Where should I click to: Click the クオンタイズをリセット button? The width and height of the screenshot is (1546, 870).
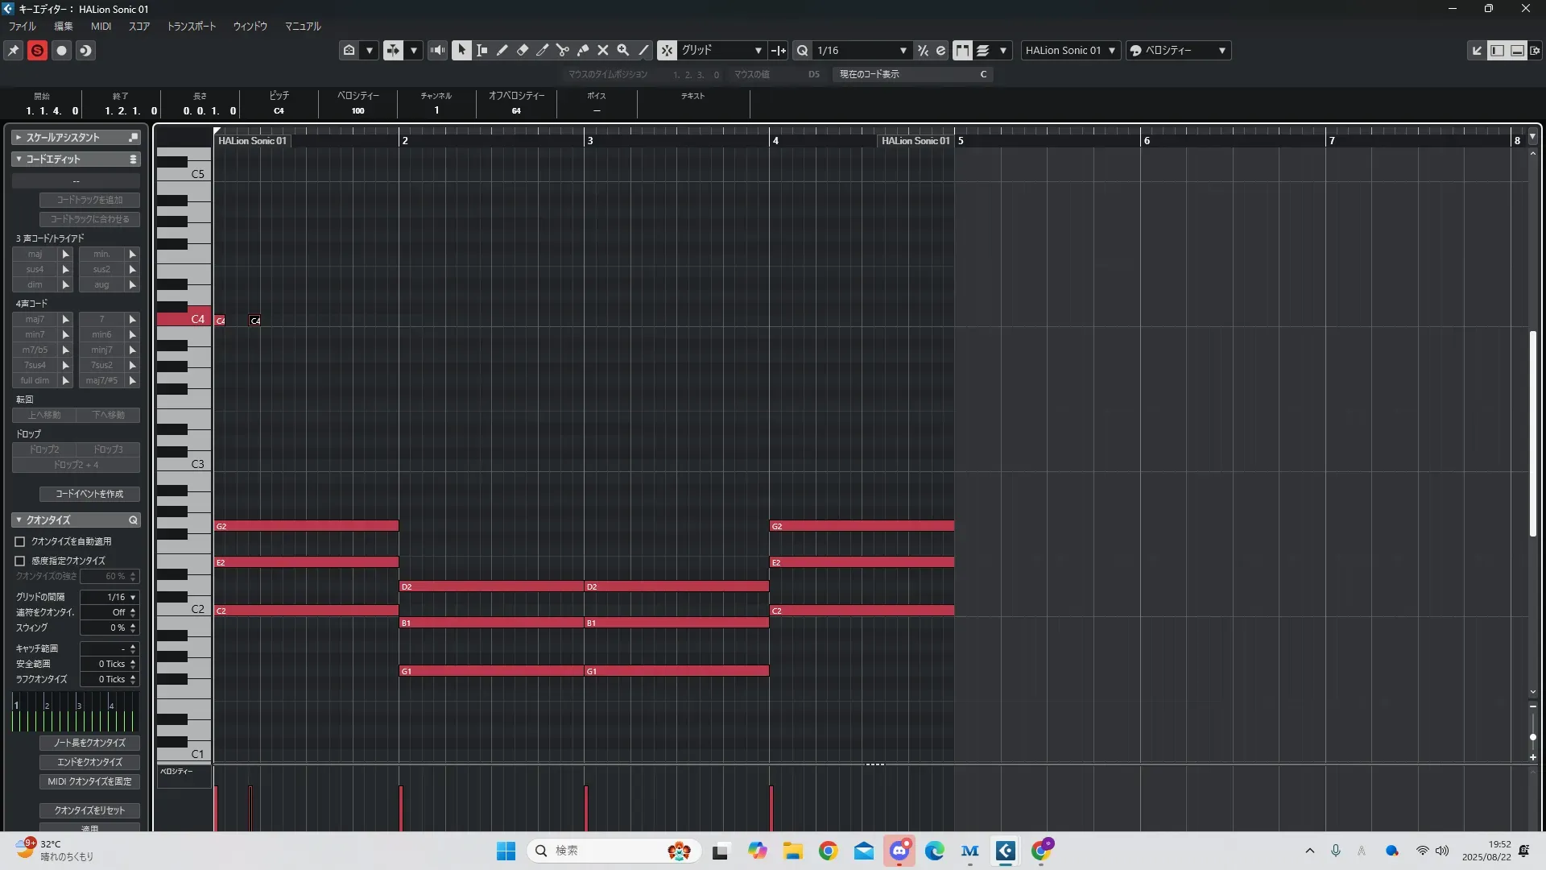pyautogui.click(x=89, y=810)
